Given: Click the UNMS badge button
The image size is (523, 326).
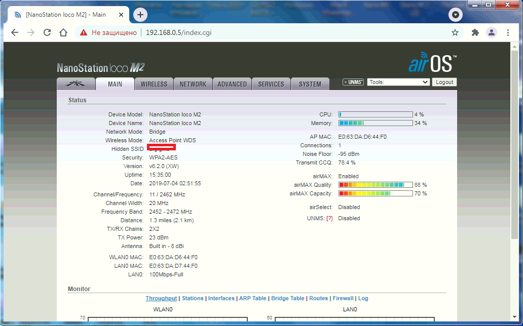Looking at the screenshot, I should [353, 82].
